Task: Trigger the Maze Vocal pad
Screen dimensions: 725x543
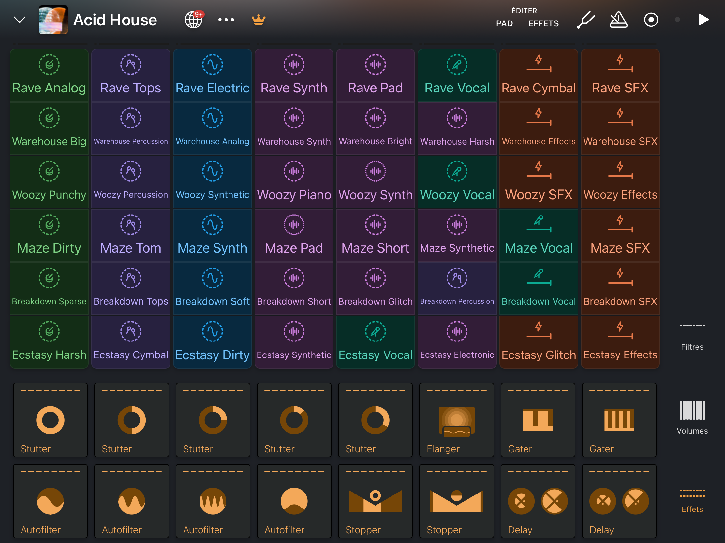Action: point(539,235)
